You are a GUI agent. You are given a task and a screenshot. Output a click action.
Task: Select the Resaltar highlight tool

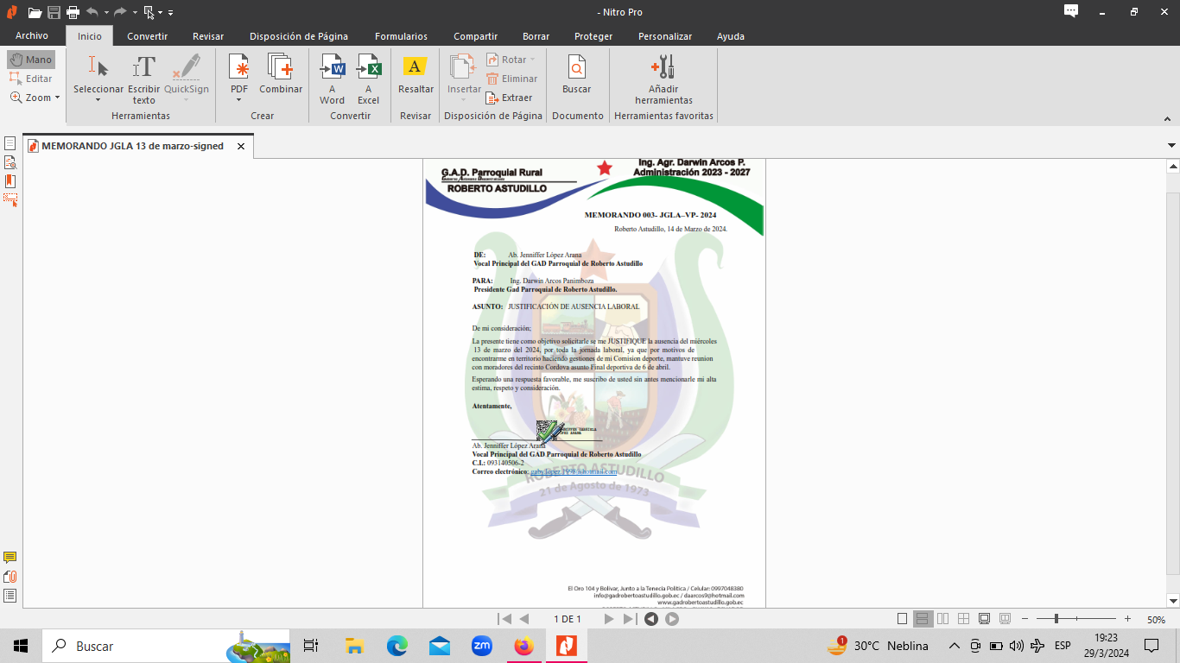416,75
